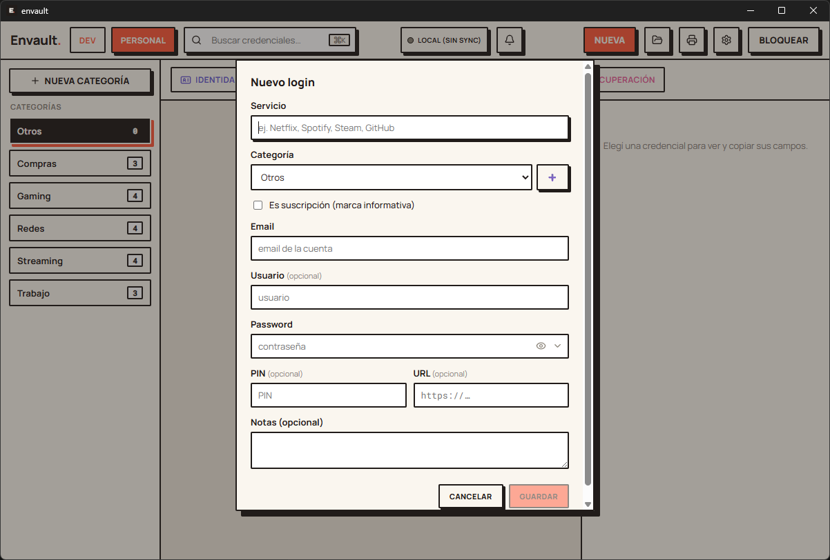
Task: Click Guardar in the dialog
Action: click(539, 497)
